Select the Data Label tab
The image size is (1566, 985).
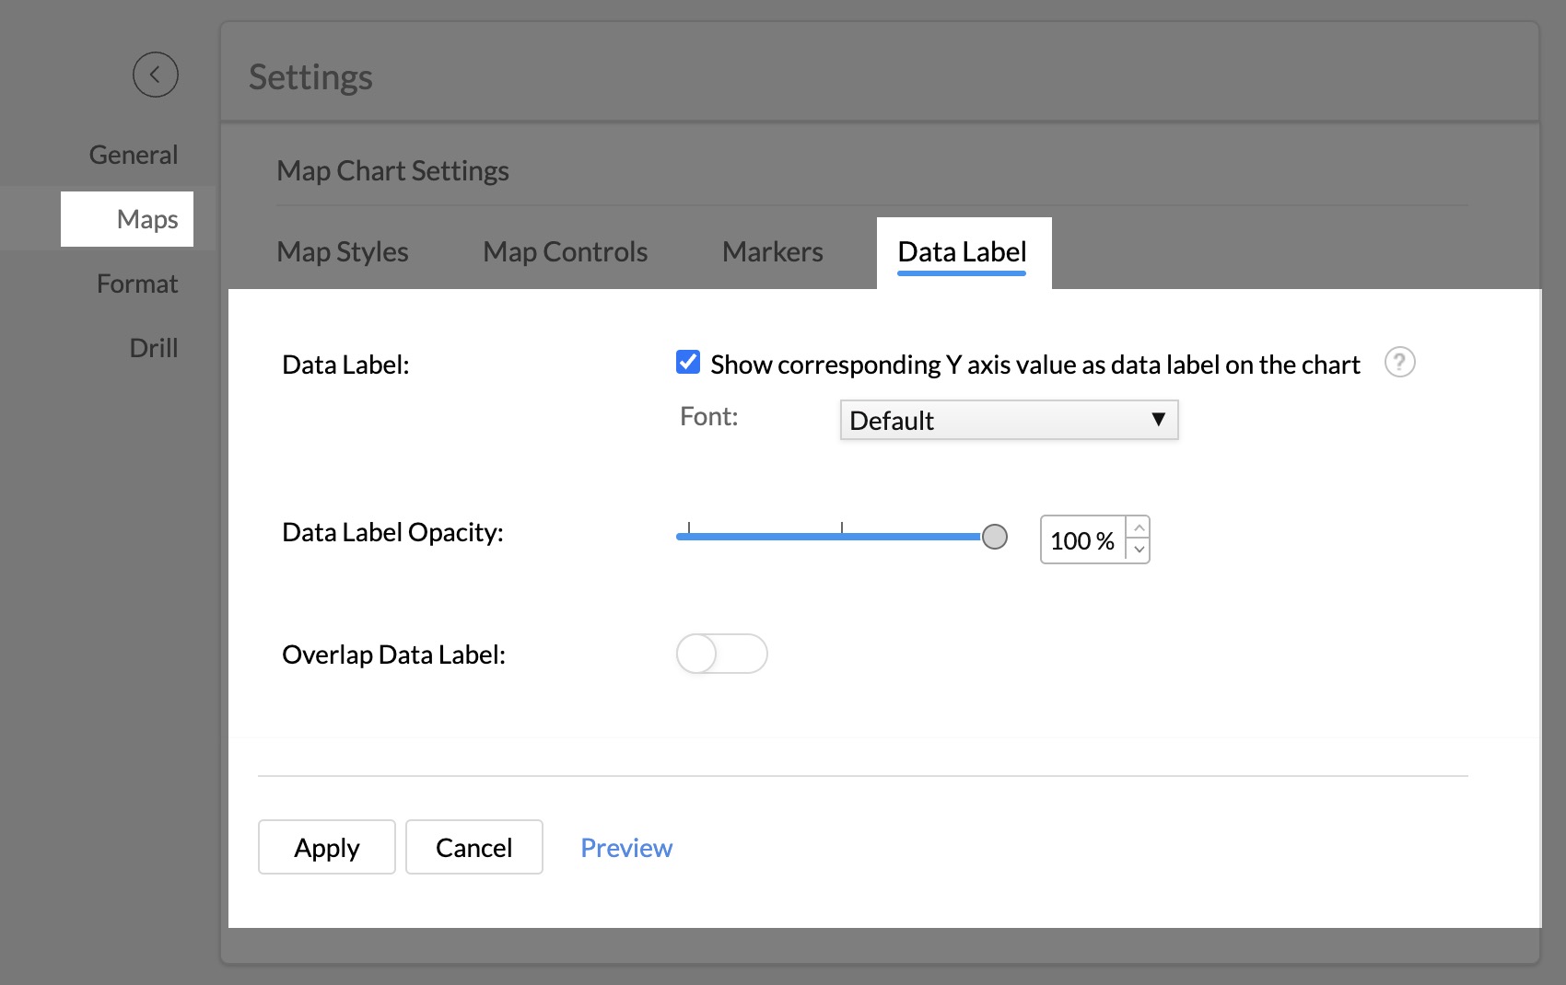[962, 252]
